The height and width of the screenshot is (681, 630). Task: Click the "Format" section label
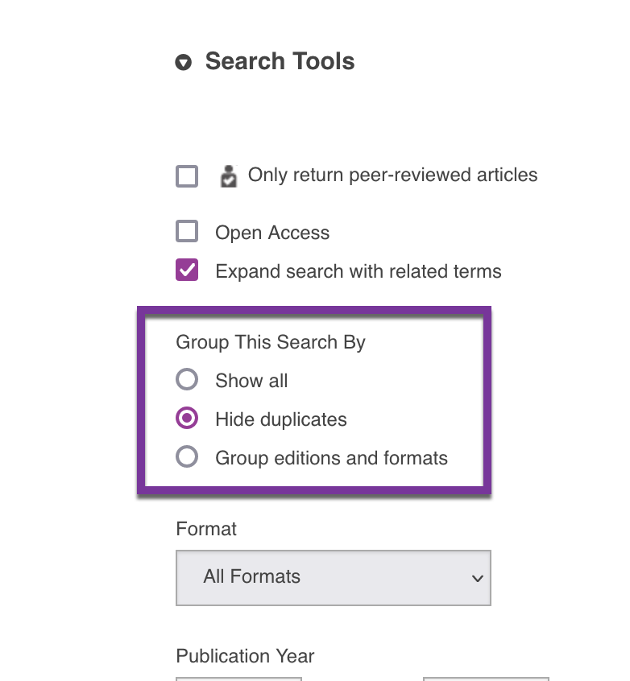[x=206, y=529]
